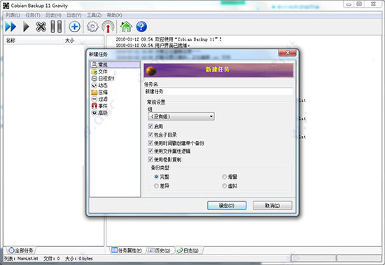Confirm with the 确定(O) button

227,205
